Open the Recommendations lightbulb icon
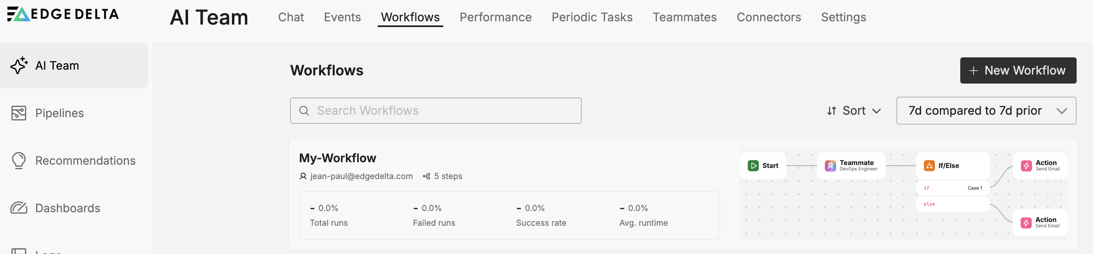 (19, 161)
